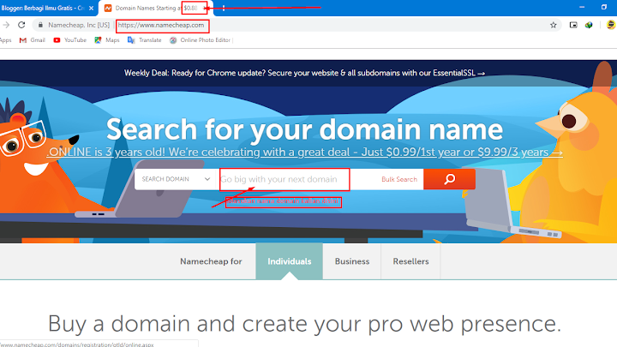Image resolution: width=617 pixels, height=347 pixels.
Task: Select the Business tab
Action: tap(352, 261)
